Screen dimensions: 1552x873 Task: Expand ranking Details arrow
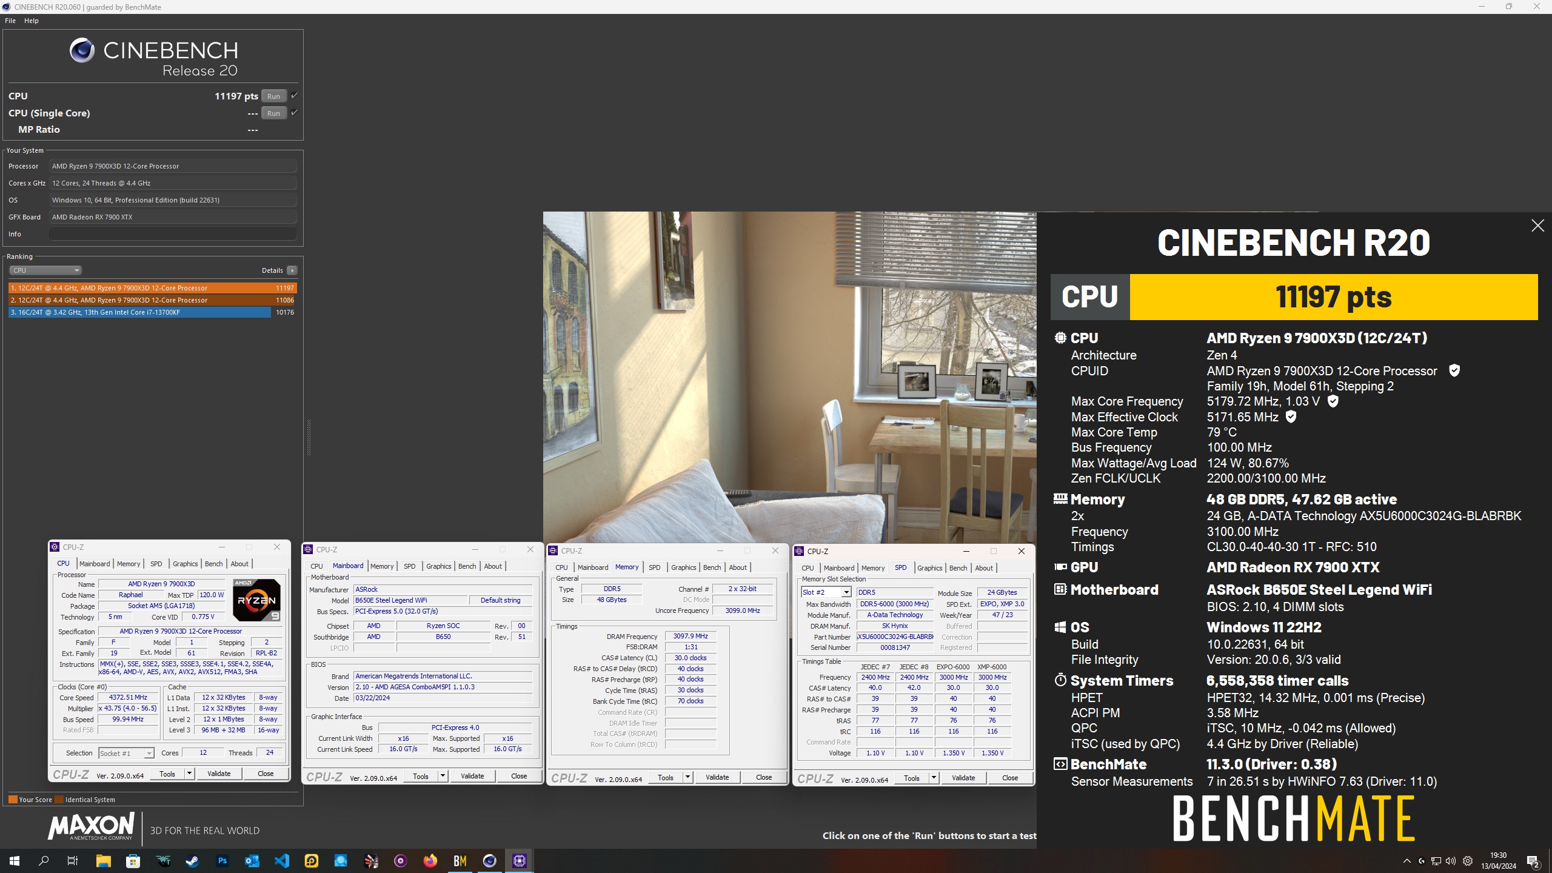pos(292,270)
